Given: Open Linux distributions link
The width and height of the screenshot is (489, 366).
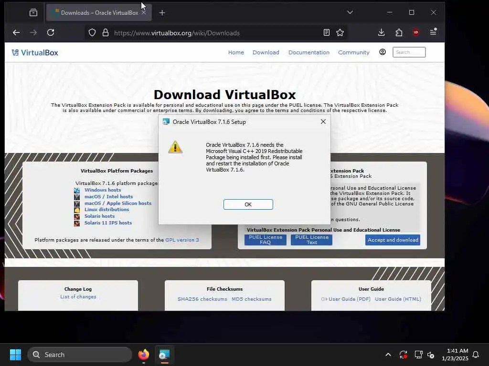Looking at the screenshot, I should [x=106, y=210].
